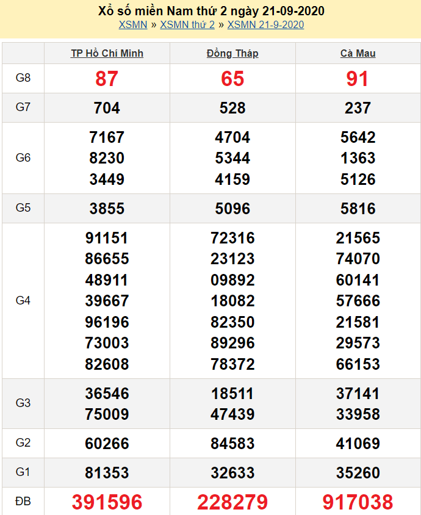Click the 'XSMN 21-9-2020' breadcrumb link
The image size is (421, 515).
[x=265, y=25]
